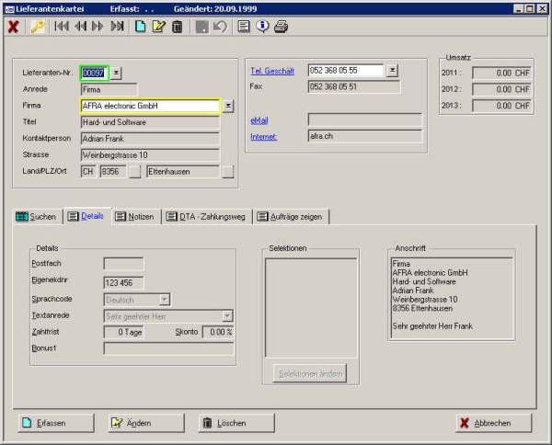Open the Tel. Geschäft number dropdown
The image size is (552, 445).
[x=392, y=70]
